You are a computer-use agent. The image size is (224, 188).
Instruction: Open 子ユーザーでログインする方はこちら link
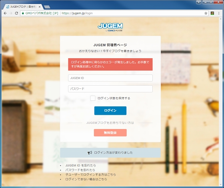point(90,174)
